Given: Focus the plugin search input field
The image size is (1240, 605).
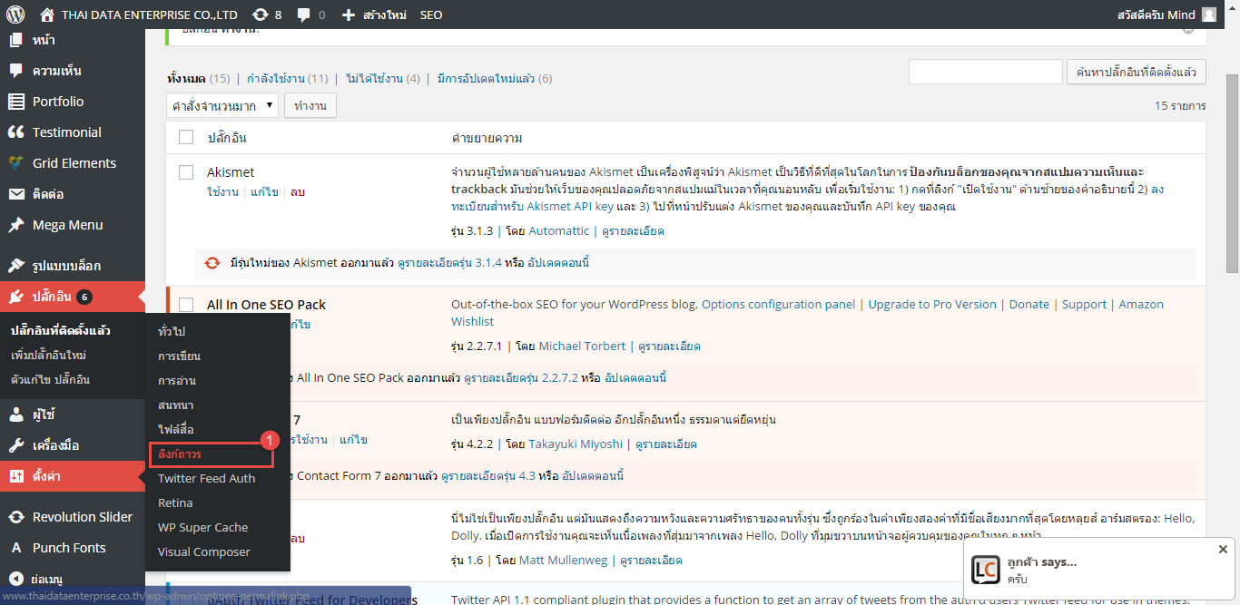Looking at the screenshot, I should pyautogui.click(x=986, y=72).
